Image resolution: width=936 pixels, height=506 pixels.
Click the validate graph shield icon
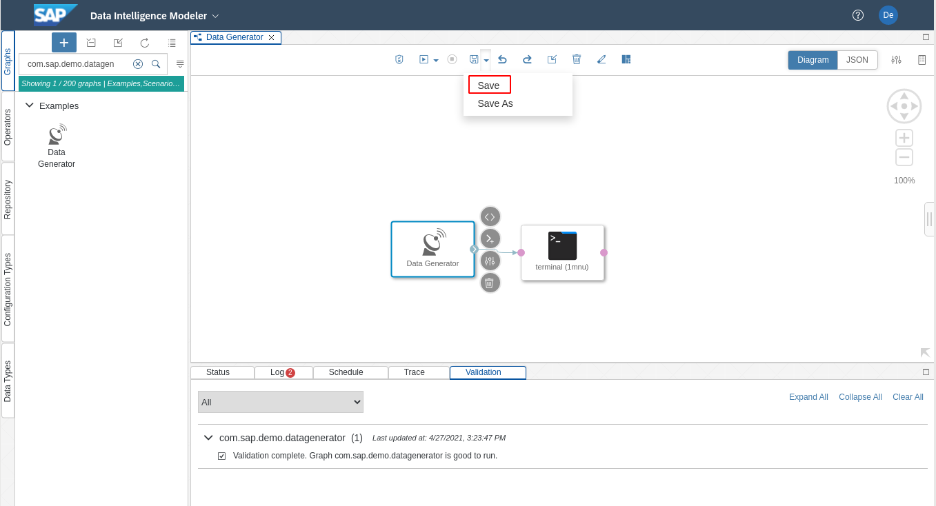tap(399, 59)
